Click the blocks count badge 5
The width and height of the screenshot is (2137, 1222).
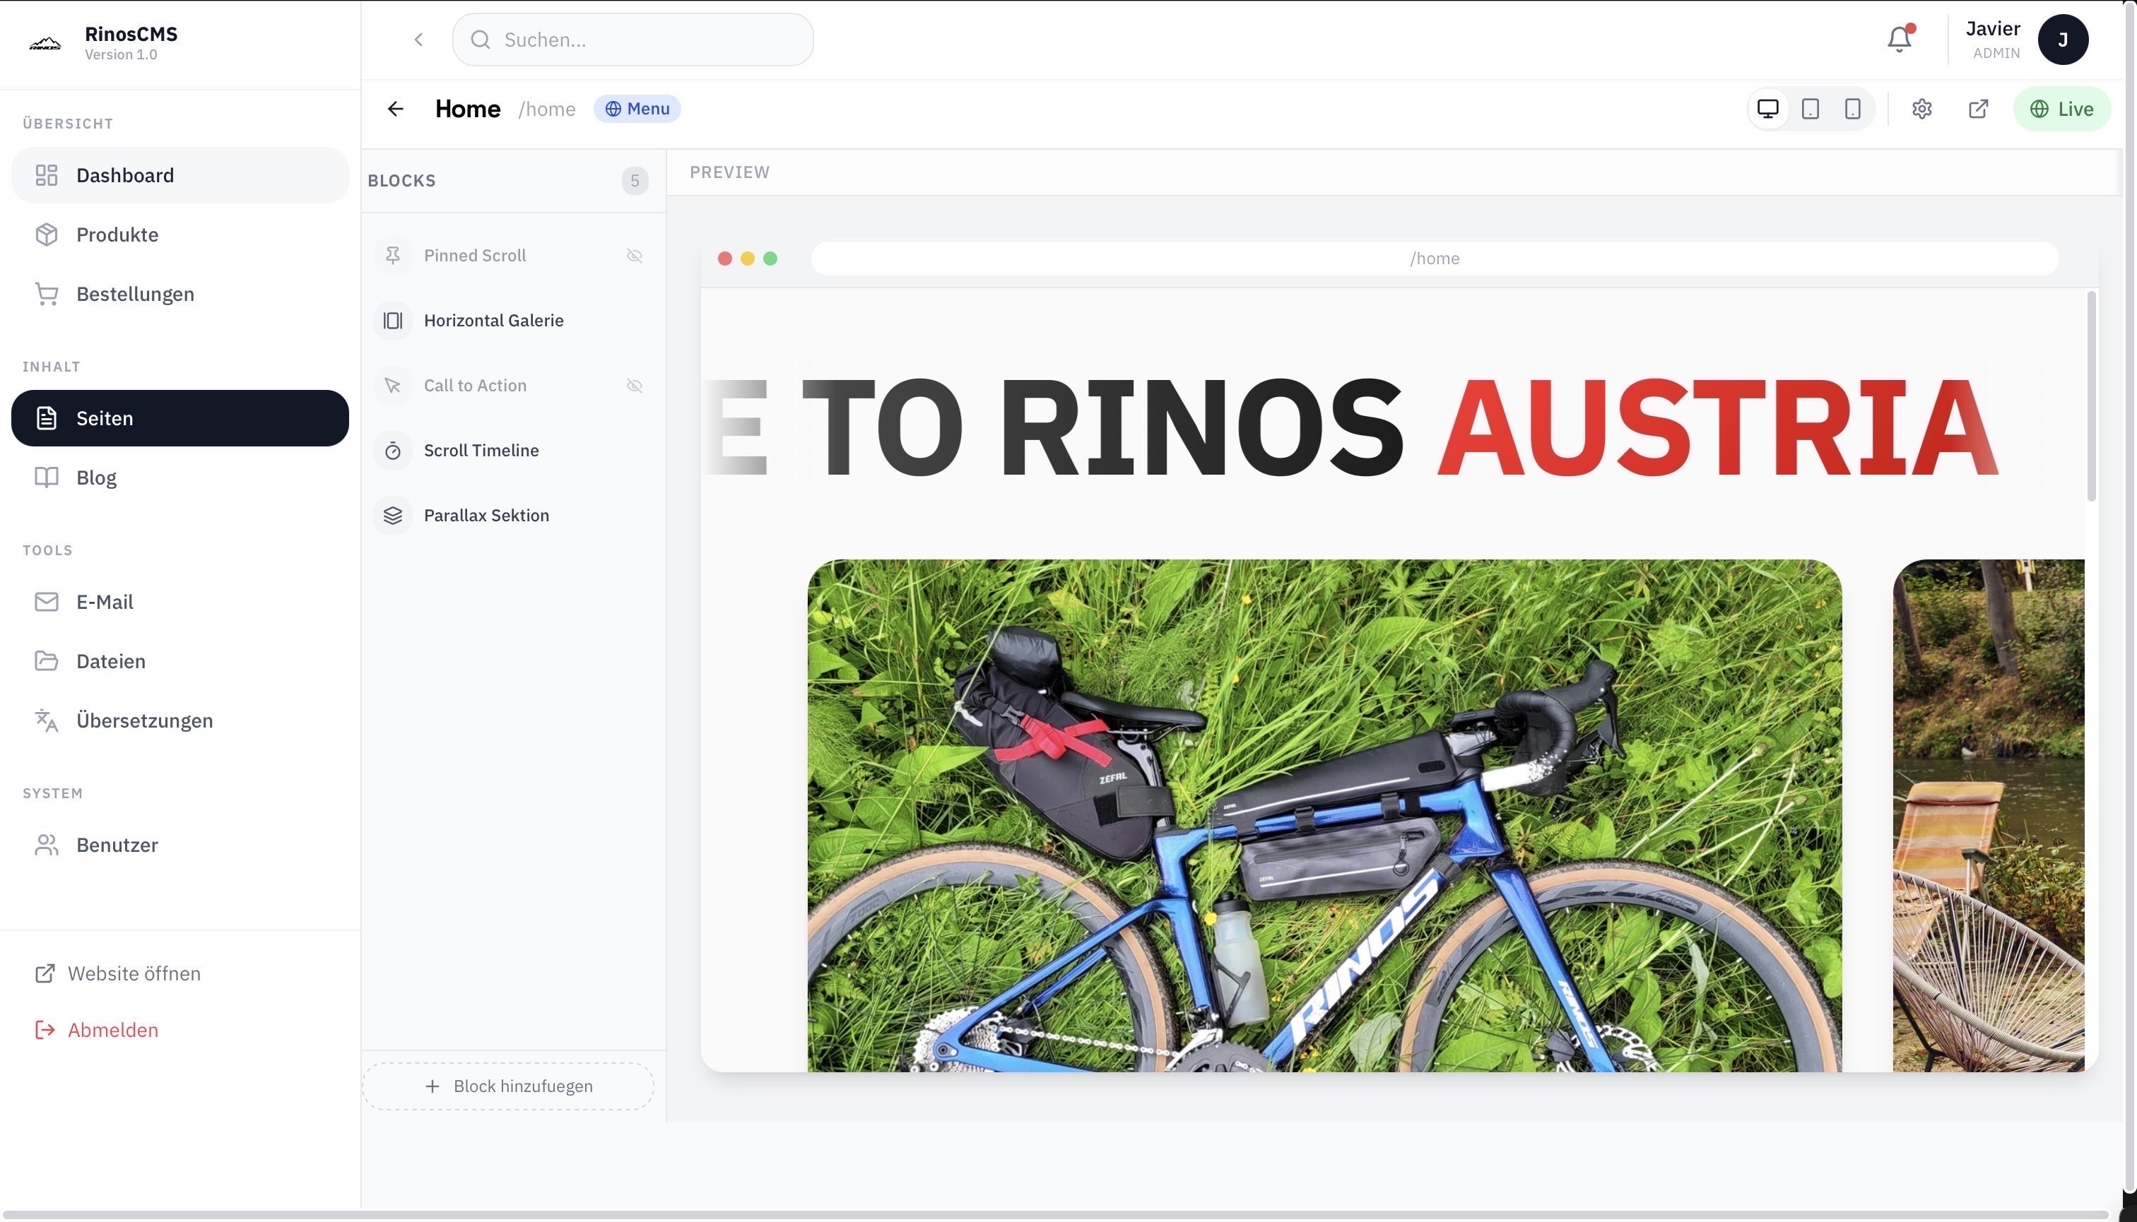[x=635, y=180]
